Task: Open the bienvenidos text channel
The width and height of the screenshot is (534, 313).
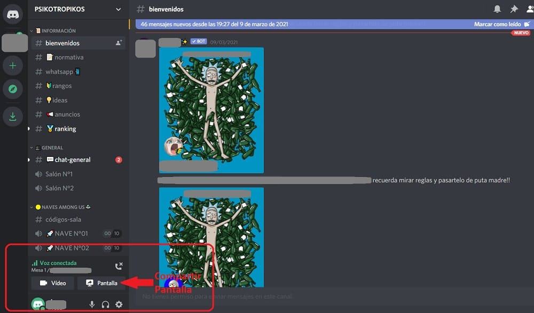Action: (78, 43)
